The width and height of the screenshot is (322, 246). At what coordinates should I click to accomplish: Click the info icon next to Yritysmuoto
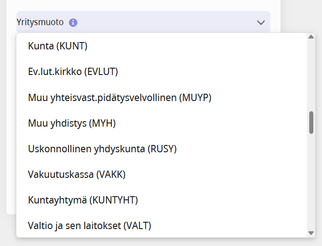click(73, 22)
